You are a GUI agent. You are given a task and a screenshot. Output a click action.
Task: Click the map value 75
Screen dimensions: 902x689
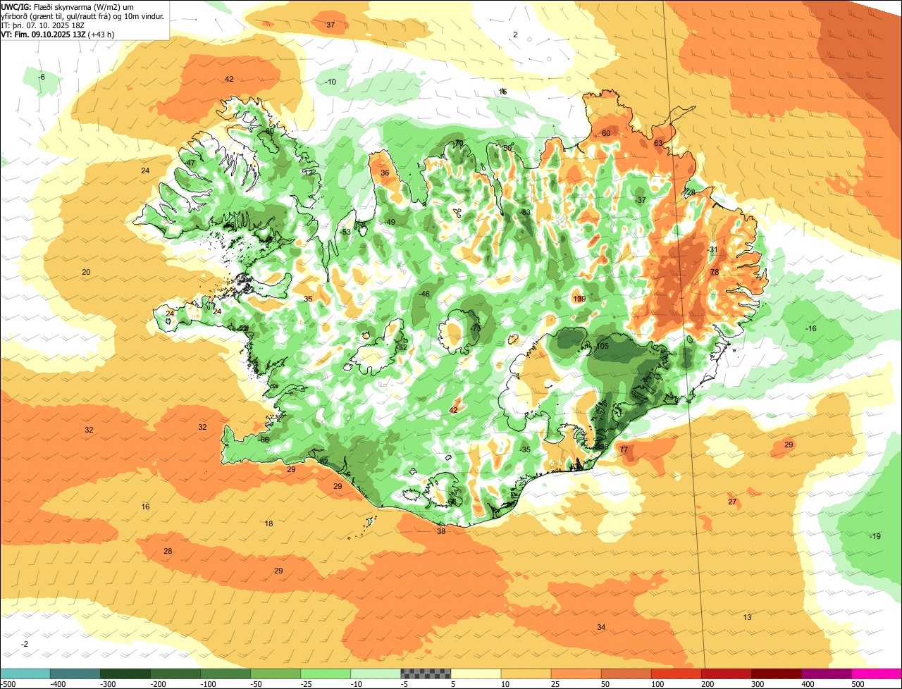click(x=476, y=329)
